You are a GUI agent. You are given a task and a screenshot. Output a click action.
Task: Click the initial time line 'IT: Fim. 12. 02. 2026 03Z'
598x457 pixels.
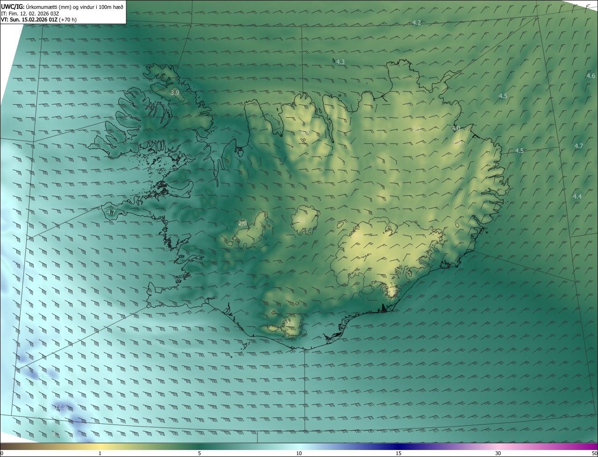point(30,14)
